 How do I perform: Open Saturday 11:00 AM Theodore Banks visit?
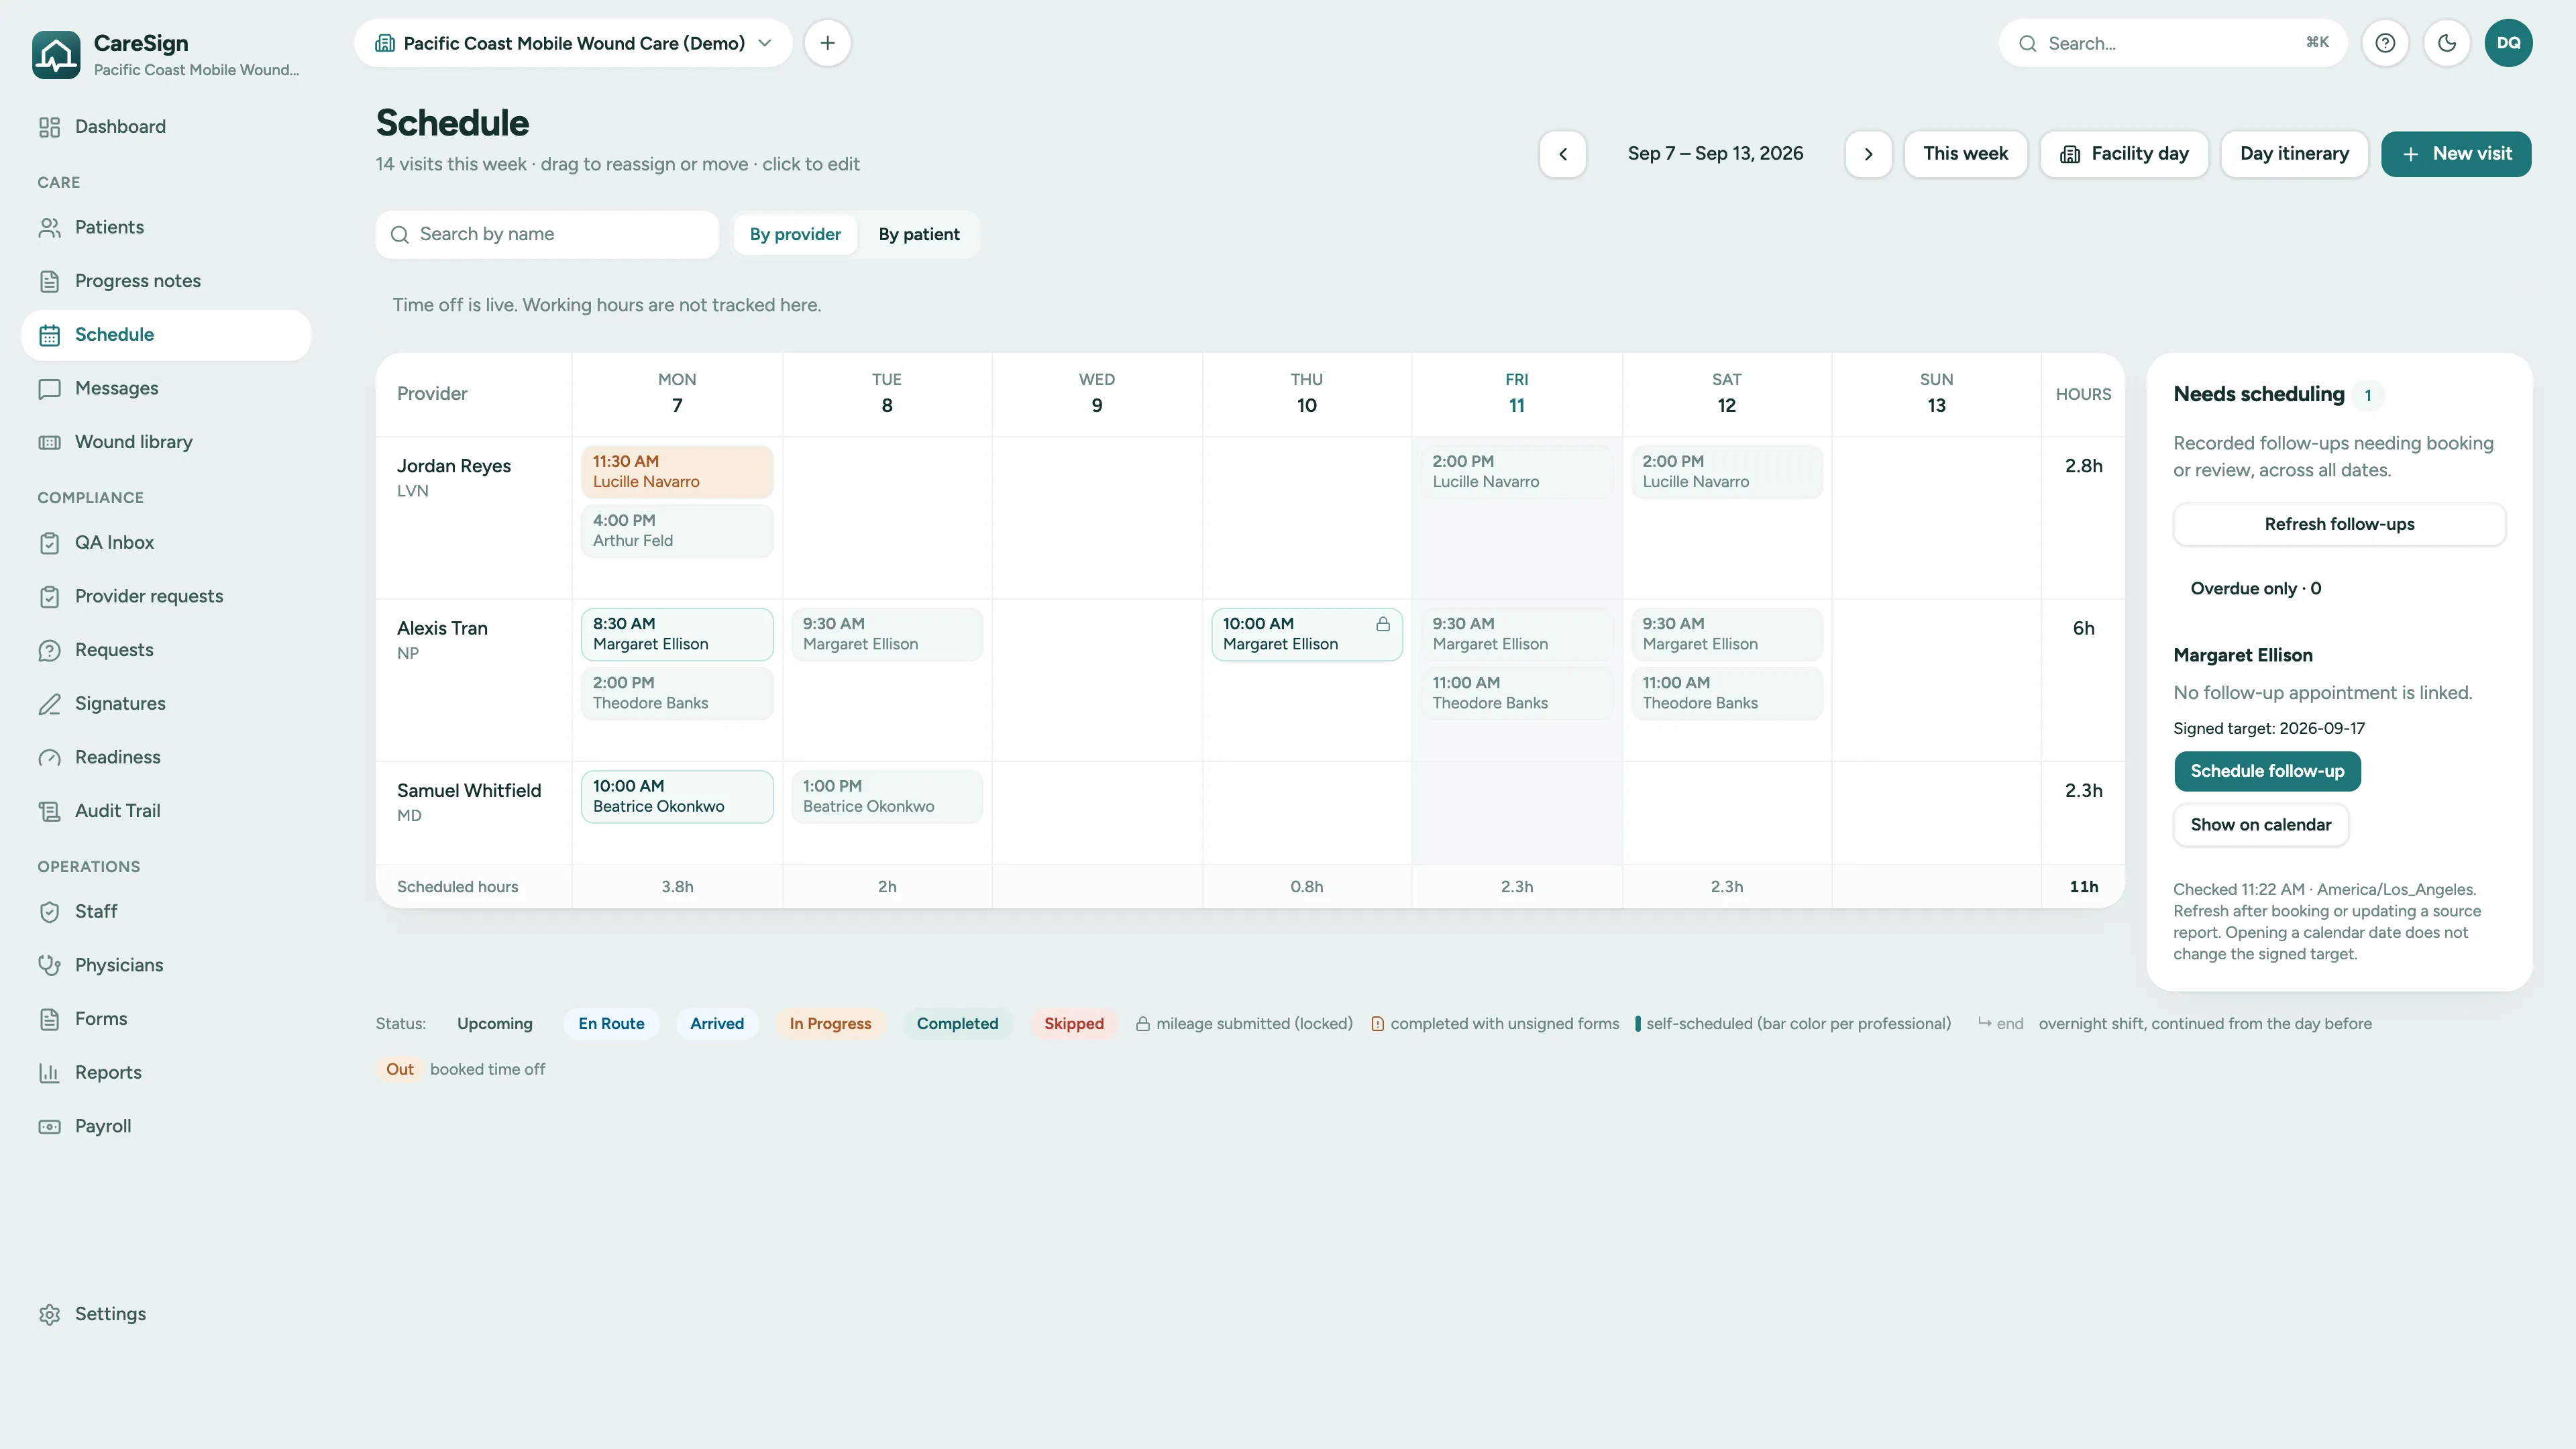coord(1727,693)
